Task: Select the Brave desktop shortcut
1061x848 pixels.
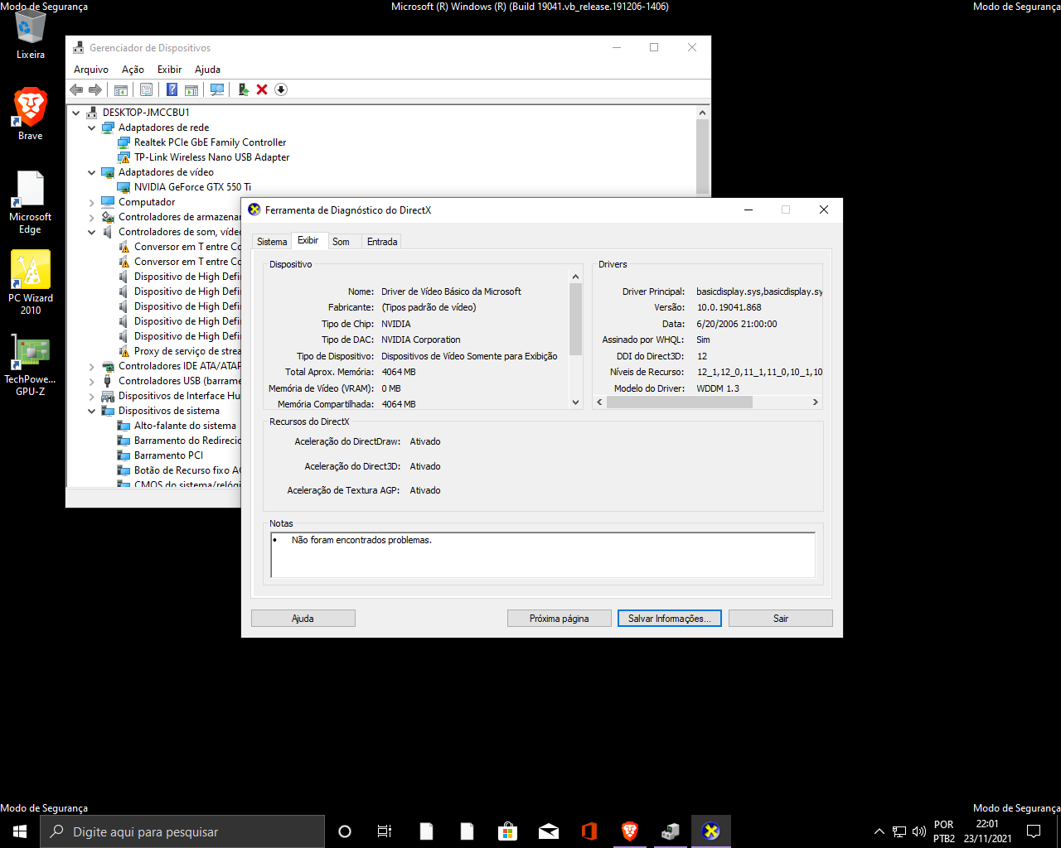Action: 31,113
